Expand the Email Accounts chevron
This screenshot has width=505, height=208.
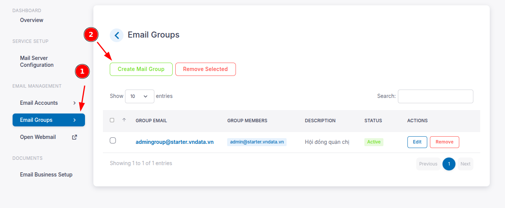(x=74, y=103)
